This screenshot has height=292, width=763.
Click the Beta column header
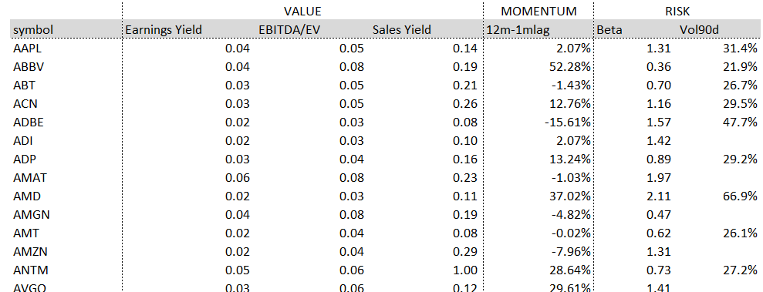click(609, 30)
